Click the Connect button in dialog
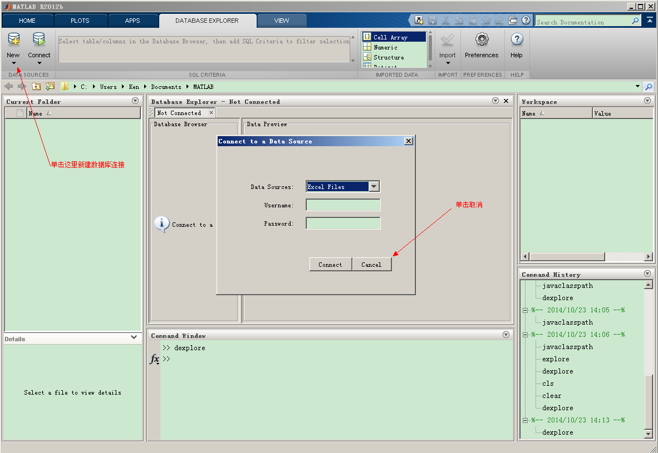This screenshot has width=658, height=453. [330, 265]
